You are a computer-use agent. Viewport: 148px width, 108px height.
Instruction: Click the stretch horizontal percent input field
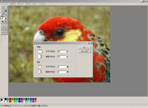click(62, 52)
